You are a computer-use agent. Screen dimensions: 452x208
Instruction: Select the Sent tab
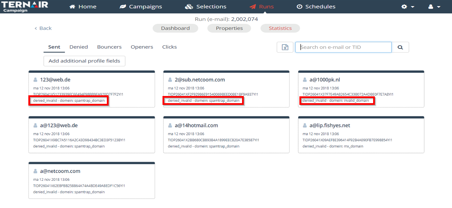54,47
